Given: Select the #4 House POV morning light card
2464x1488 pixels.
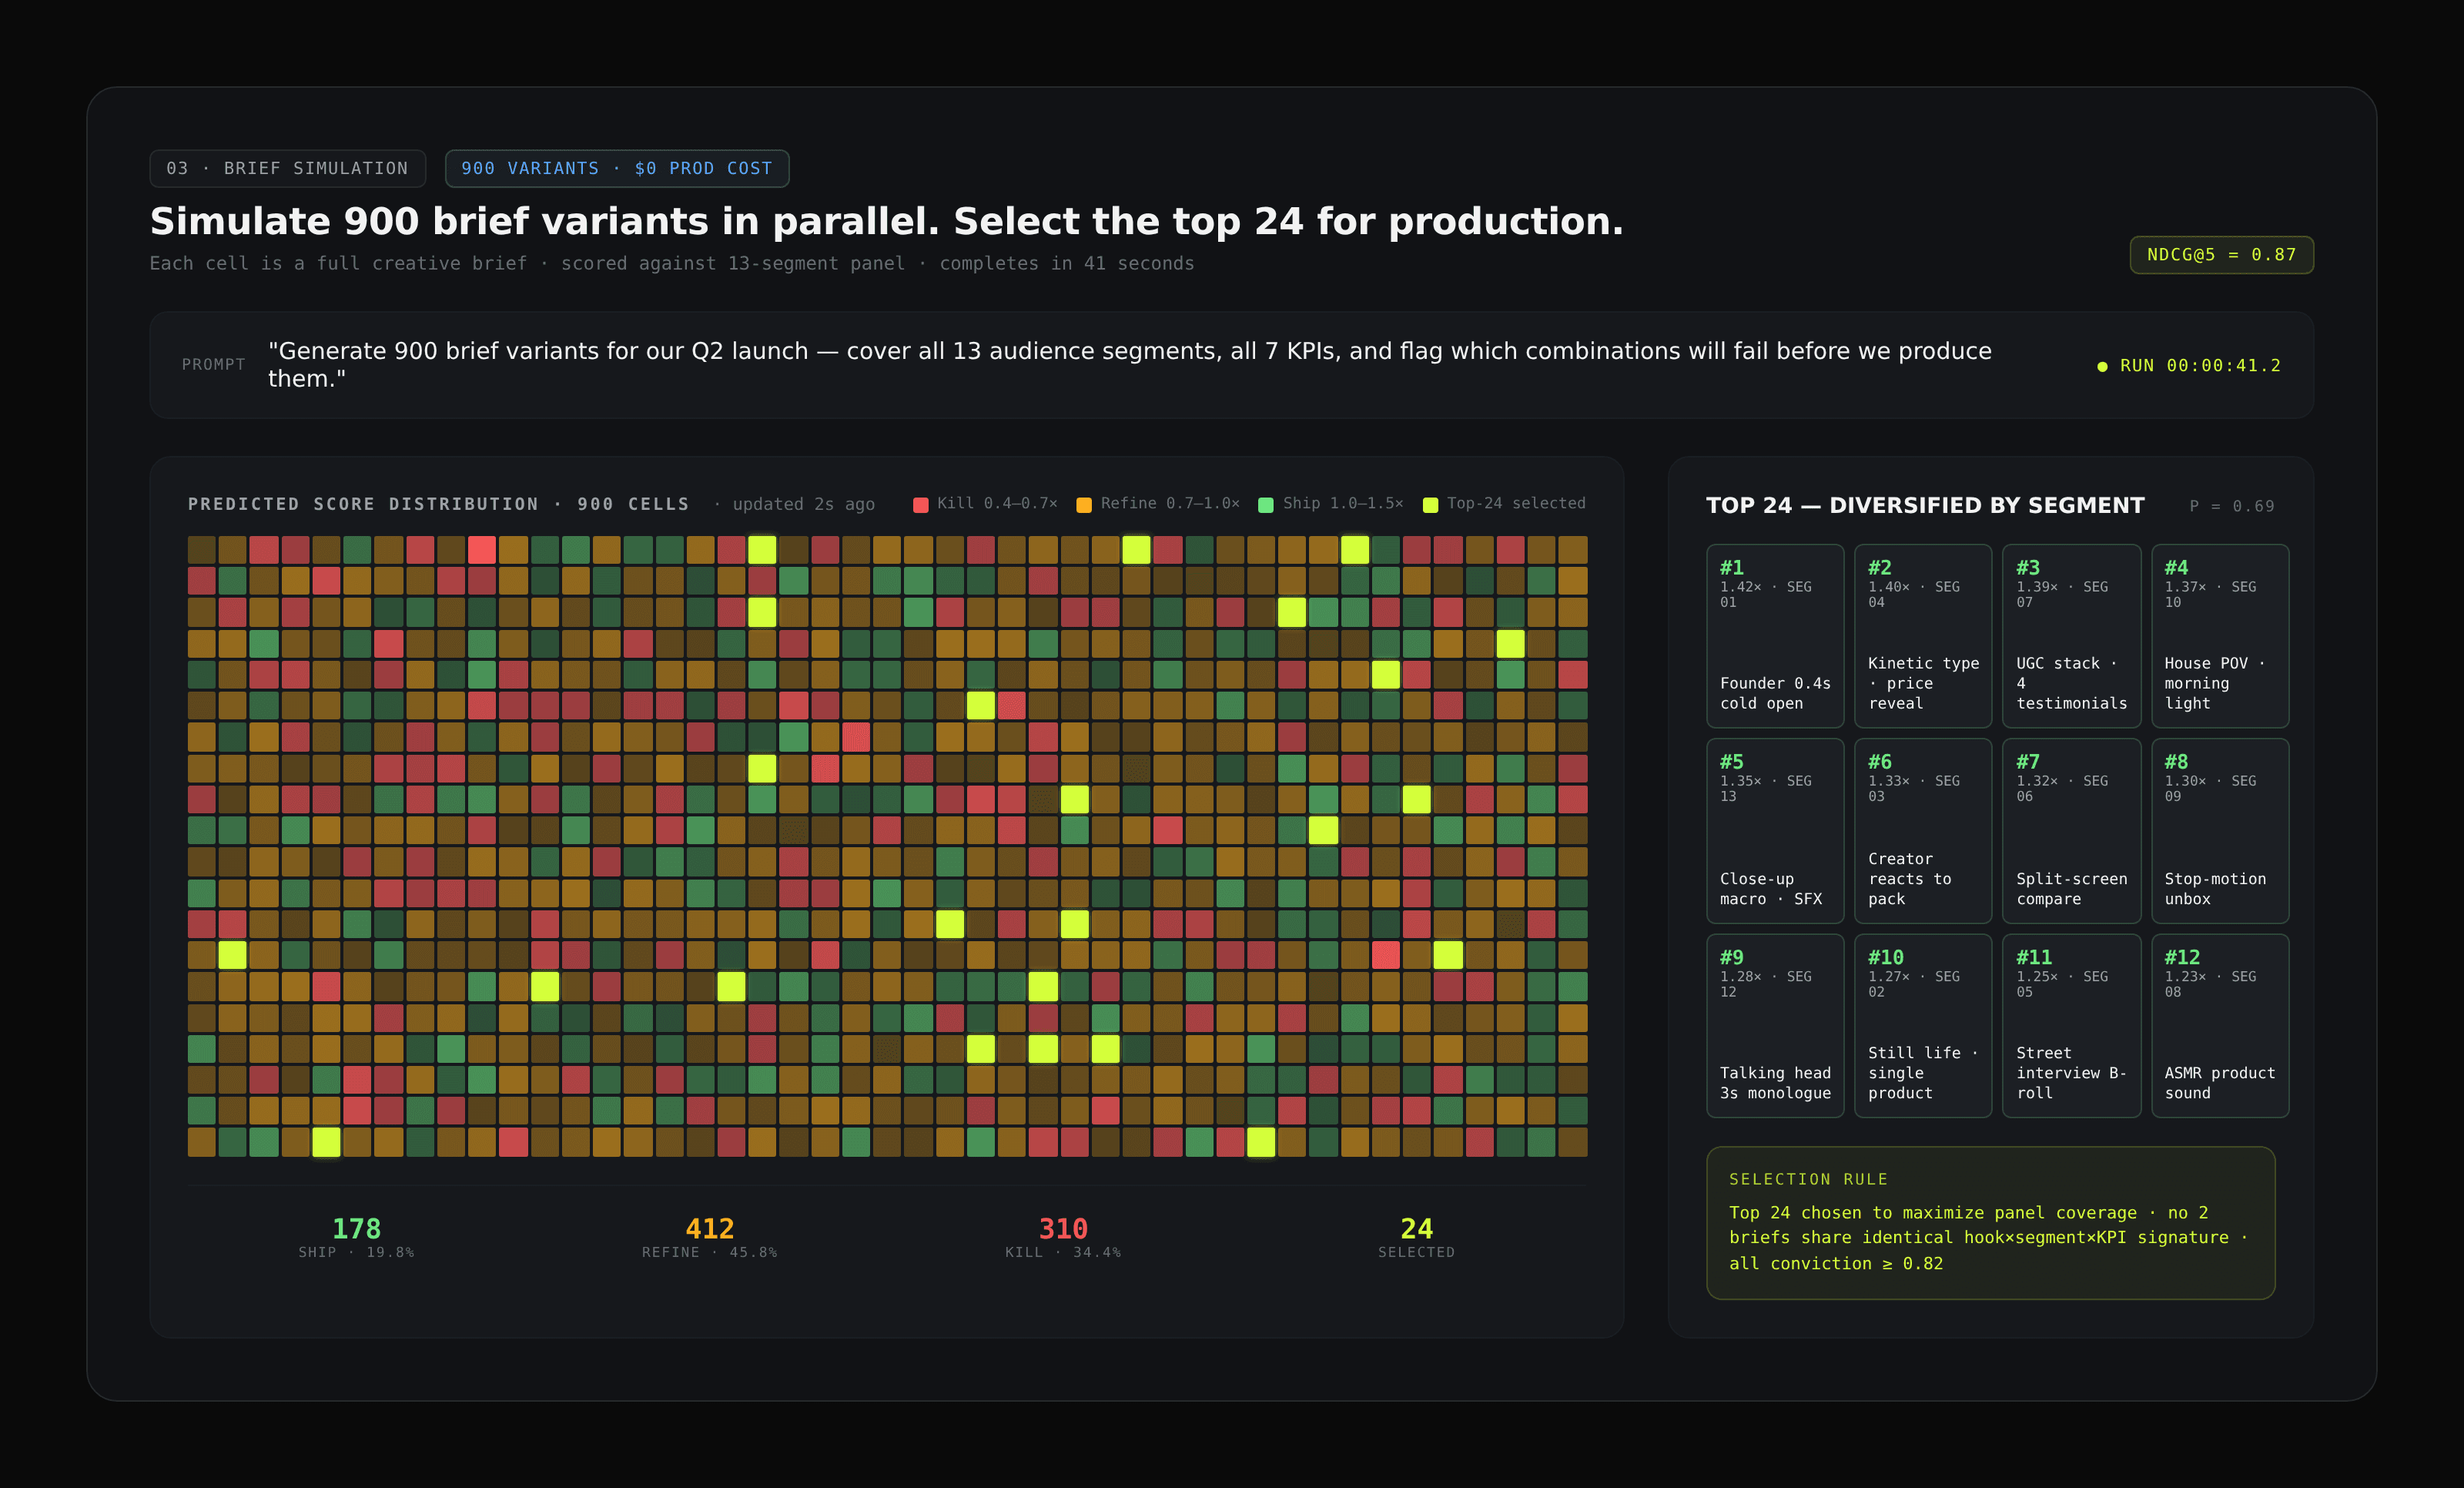Looking at the screenshot, I should click(2219, 636).
